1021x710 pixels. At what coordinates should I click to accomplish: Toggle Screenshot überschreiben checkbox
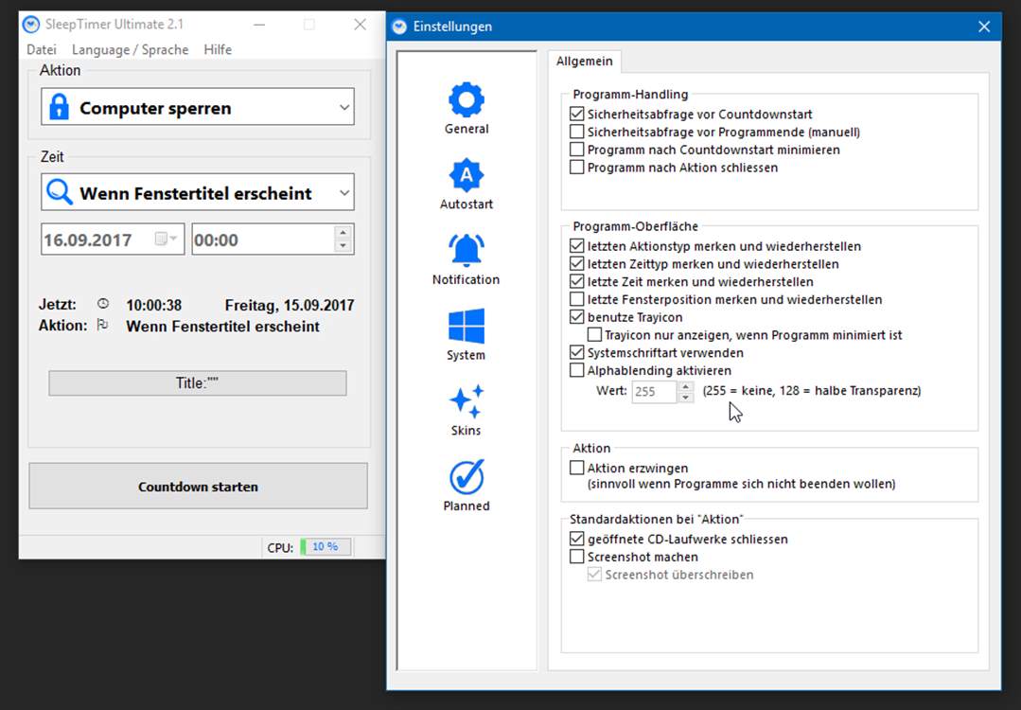(594, 575)
